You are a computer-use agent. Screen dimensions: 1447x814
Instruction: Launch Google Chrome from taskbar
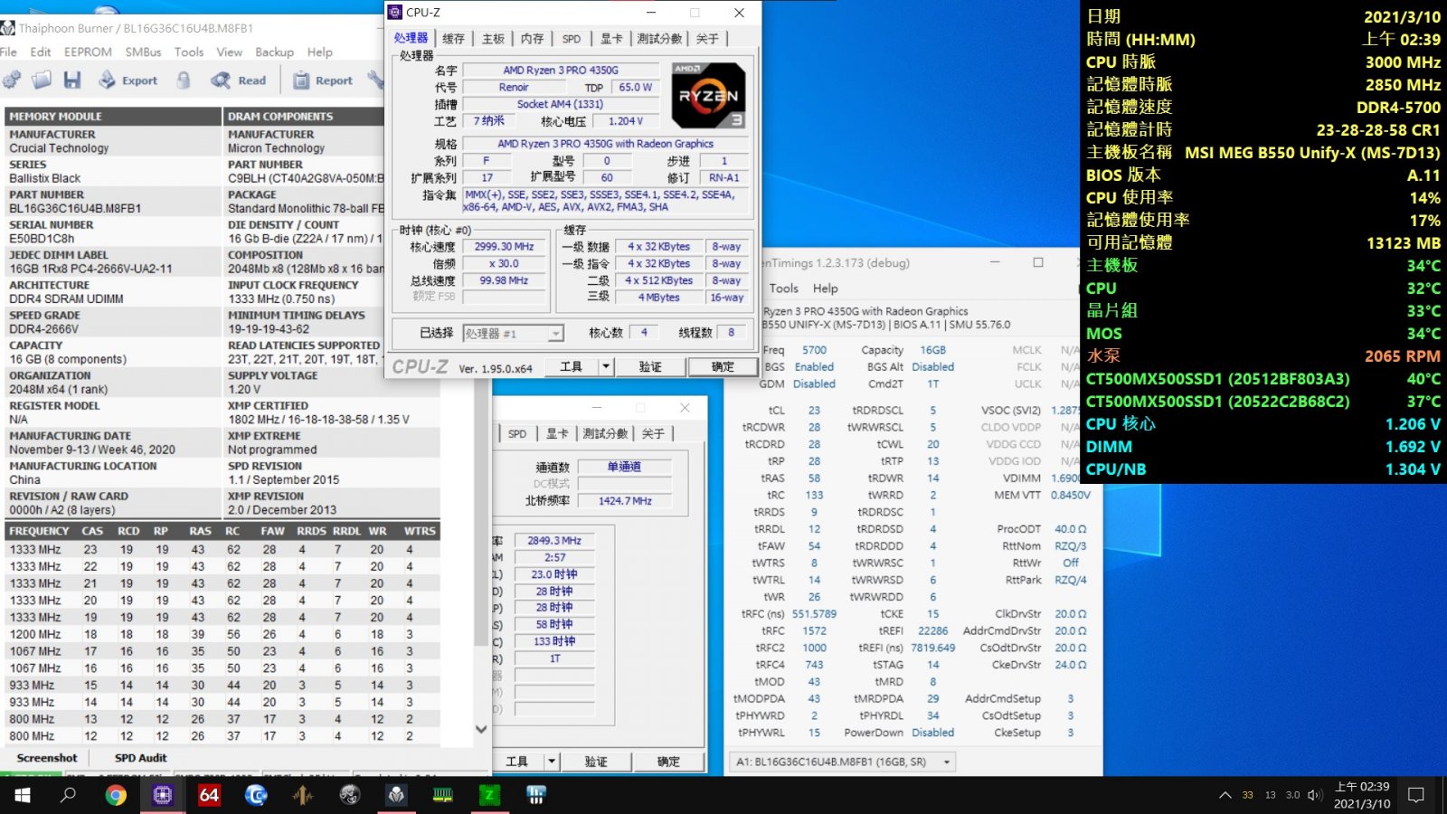116,795
